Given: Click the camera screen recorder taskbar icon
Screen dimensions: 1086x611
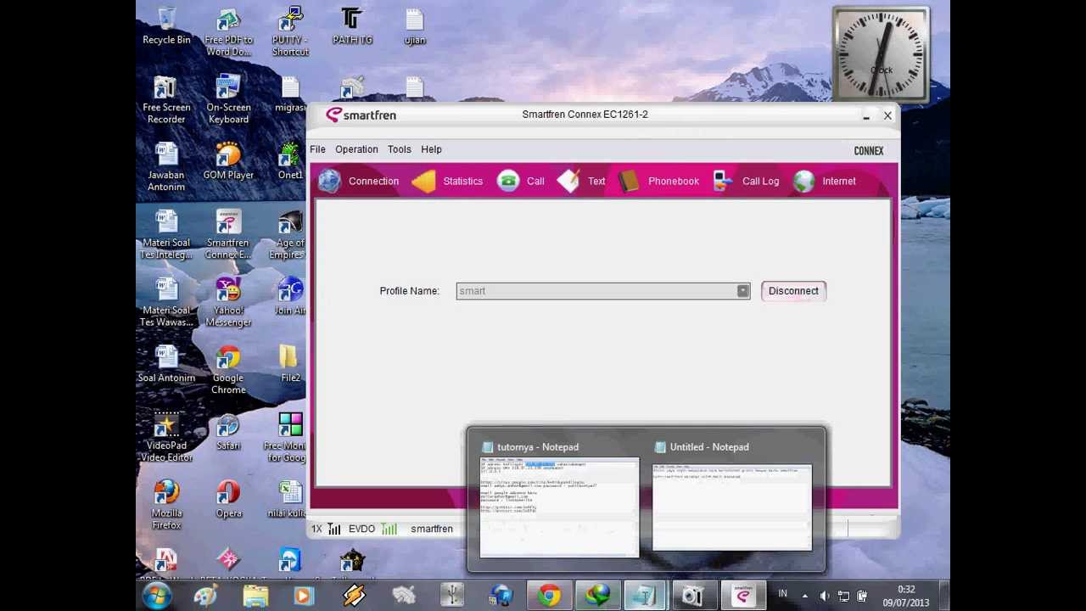Looking at the screenshot, I should tap(694, 596).
